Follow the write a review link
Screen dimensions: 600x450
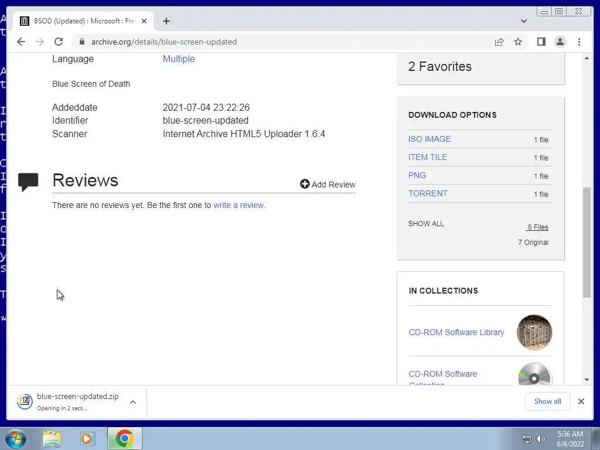pyautogui.click(x=238, y=205)
